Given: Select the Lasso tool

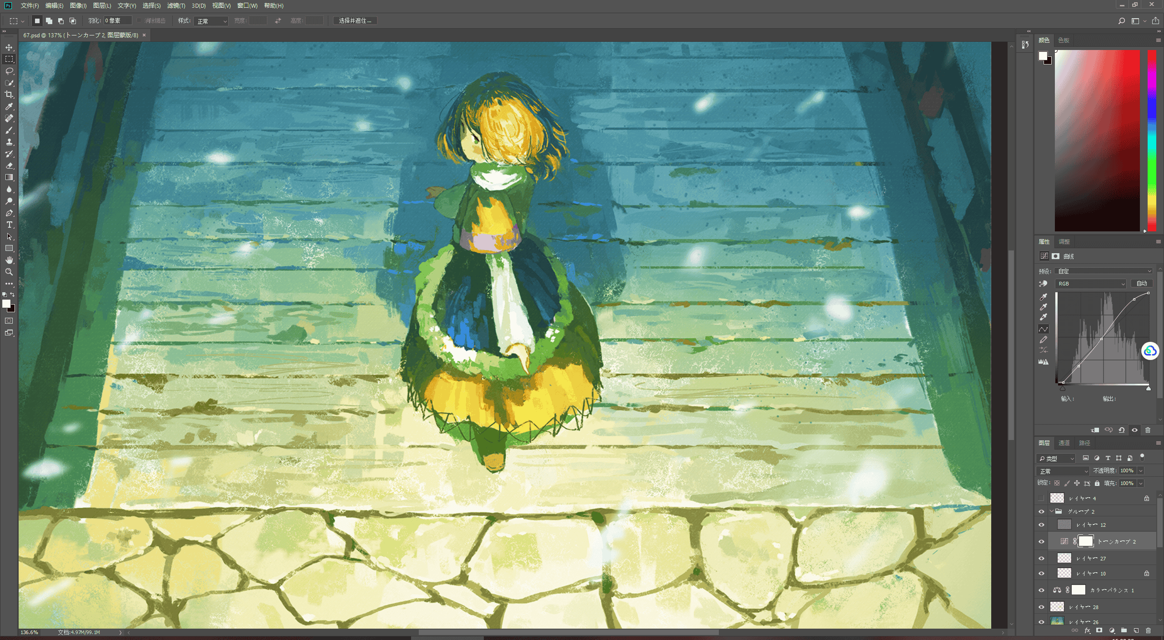Looking at the screenshot, I should [9, 71].
